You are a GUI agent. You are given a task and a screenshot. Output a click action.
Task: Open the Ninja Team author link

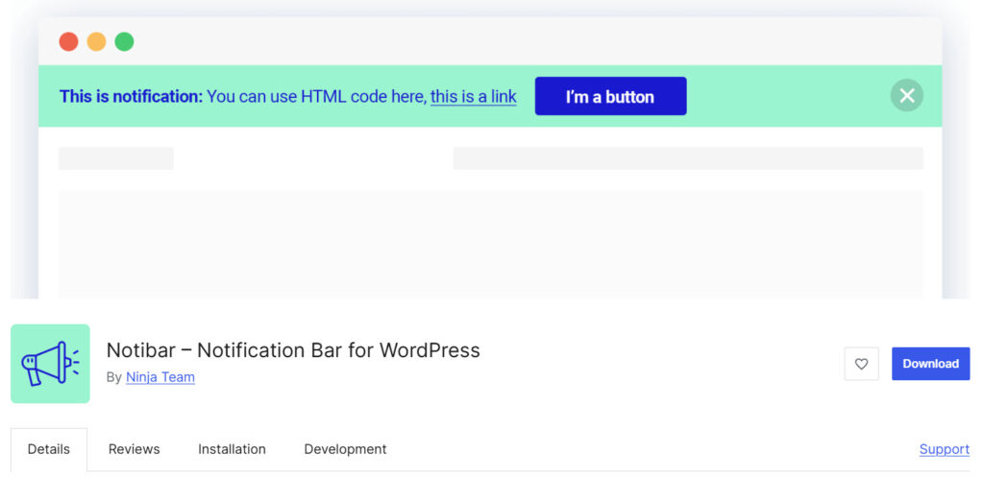click(x=160, y=377)
